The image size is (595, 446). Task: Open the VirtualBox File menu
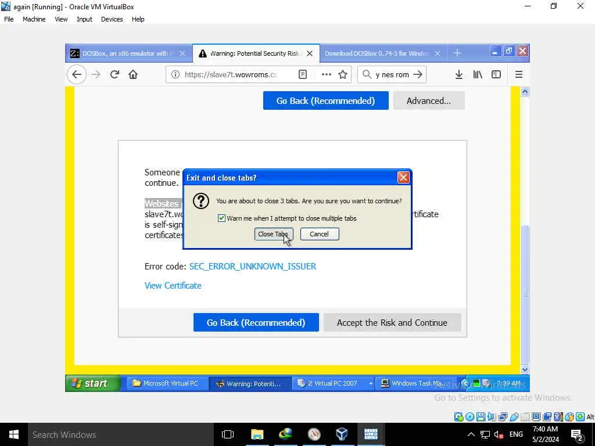point(9,19)
